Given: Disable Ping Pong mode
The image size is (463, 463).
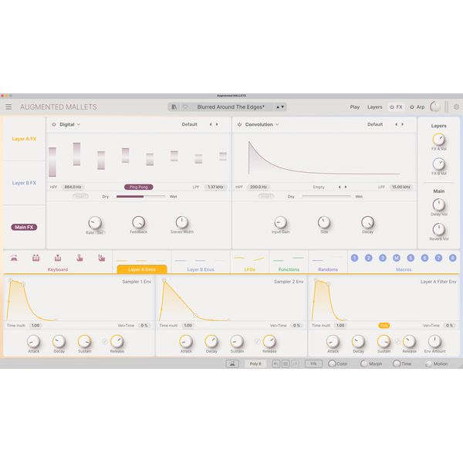Looking at the screenshot, I should pyautogui.click(x=138, y=187).
